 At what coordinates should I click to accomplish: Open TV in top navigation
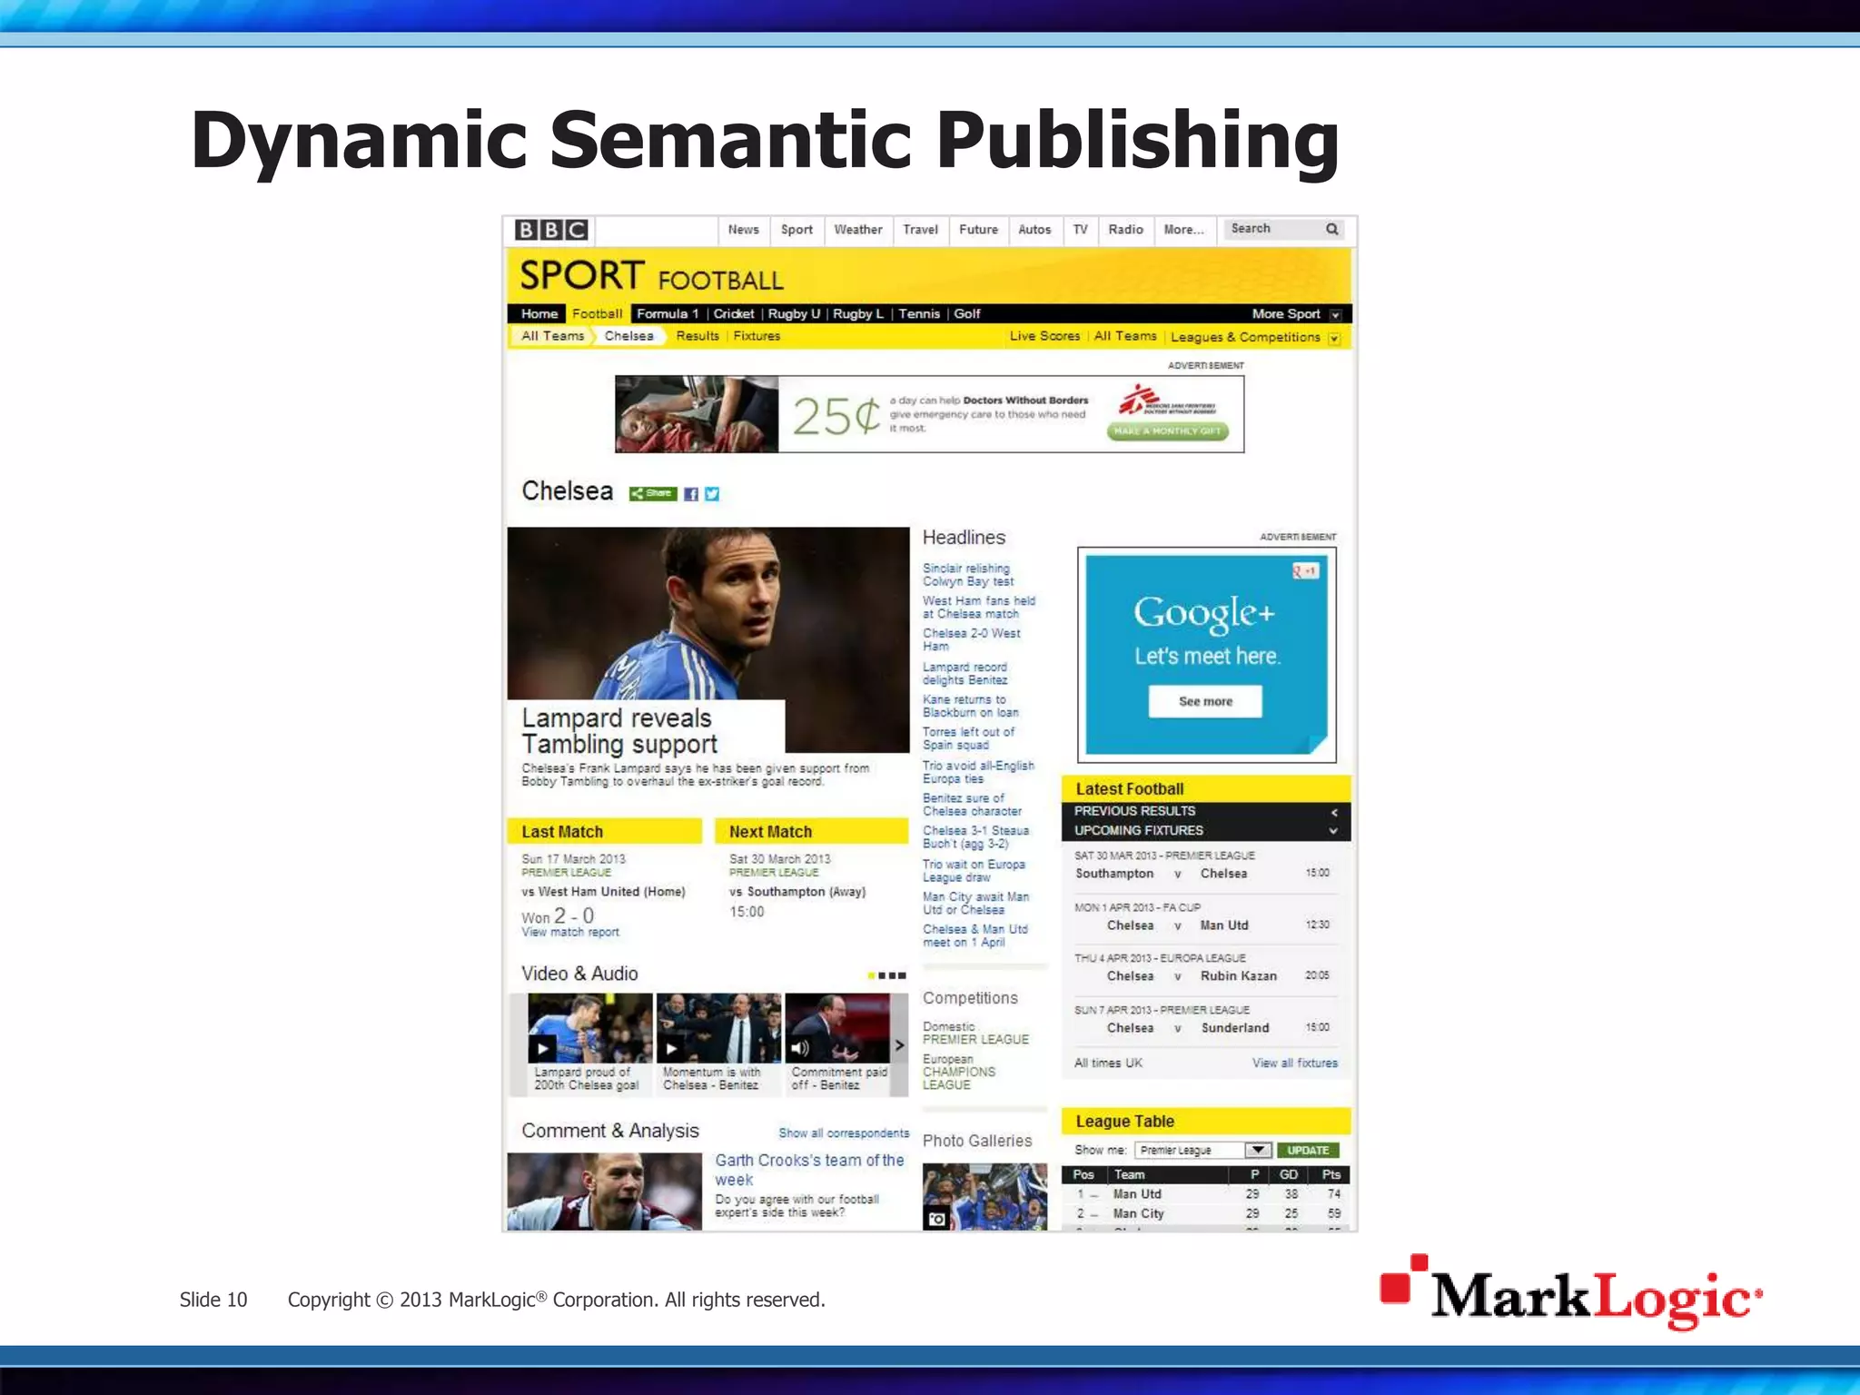pos(1080,230)
